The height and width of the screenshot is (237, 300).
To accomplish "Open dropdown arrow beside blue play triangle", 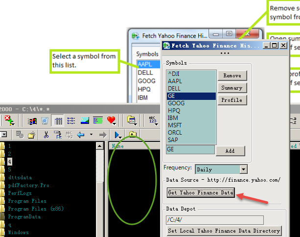I will tap(120, 137).
